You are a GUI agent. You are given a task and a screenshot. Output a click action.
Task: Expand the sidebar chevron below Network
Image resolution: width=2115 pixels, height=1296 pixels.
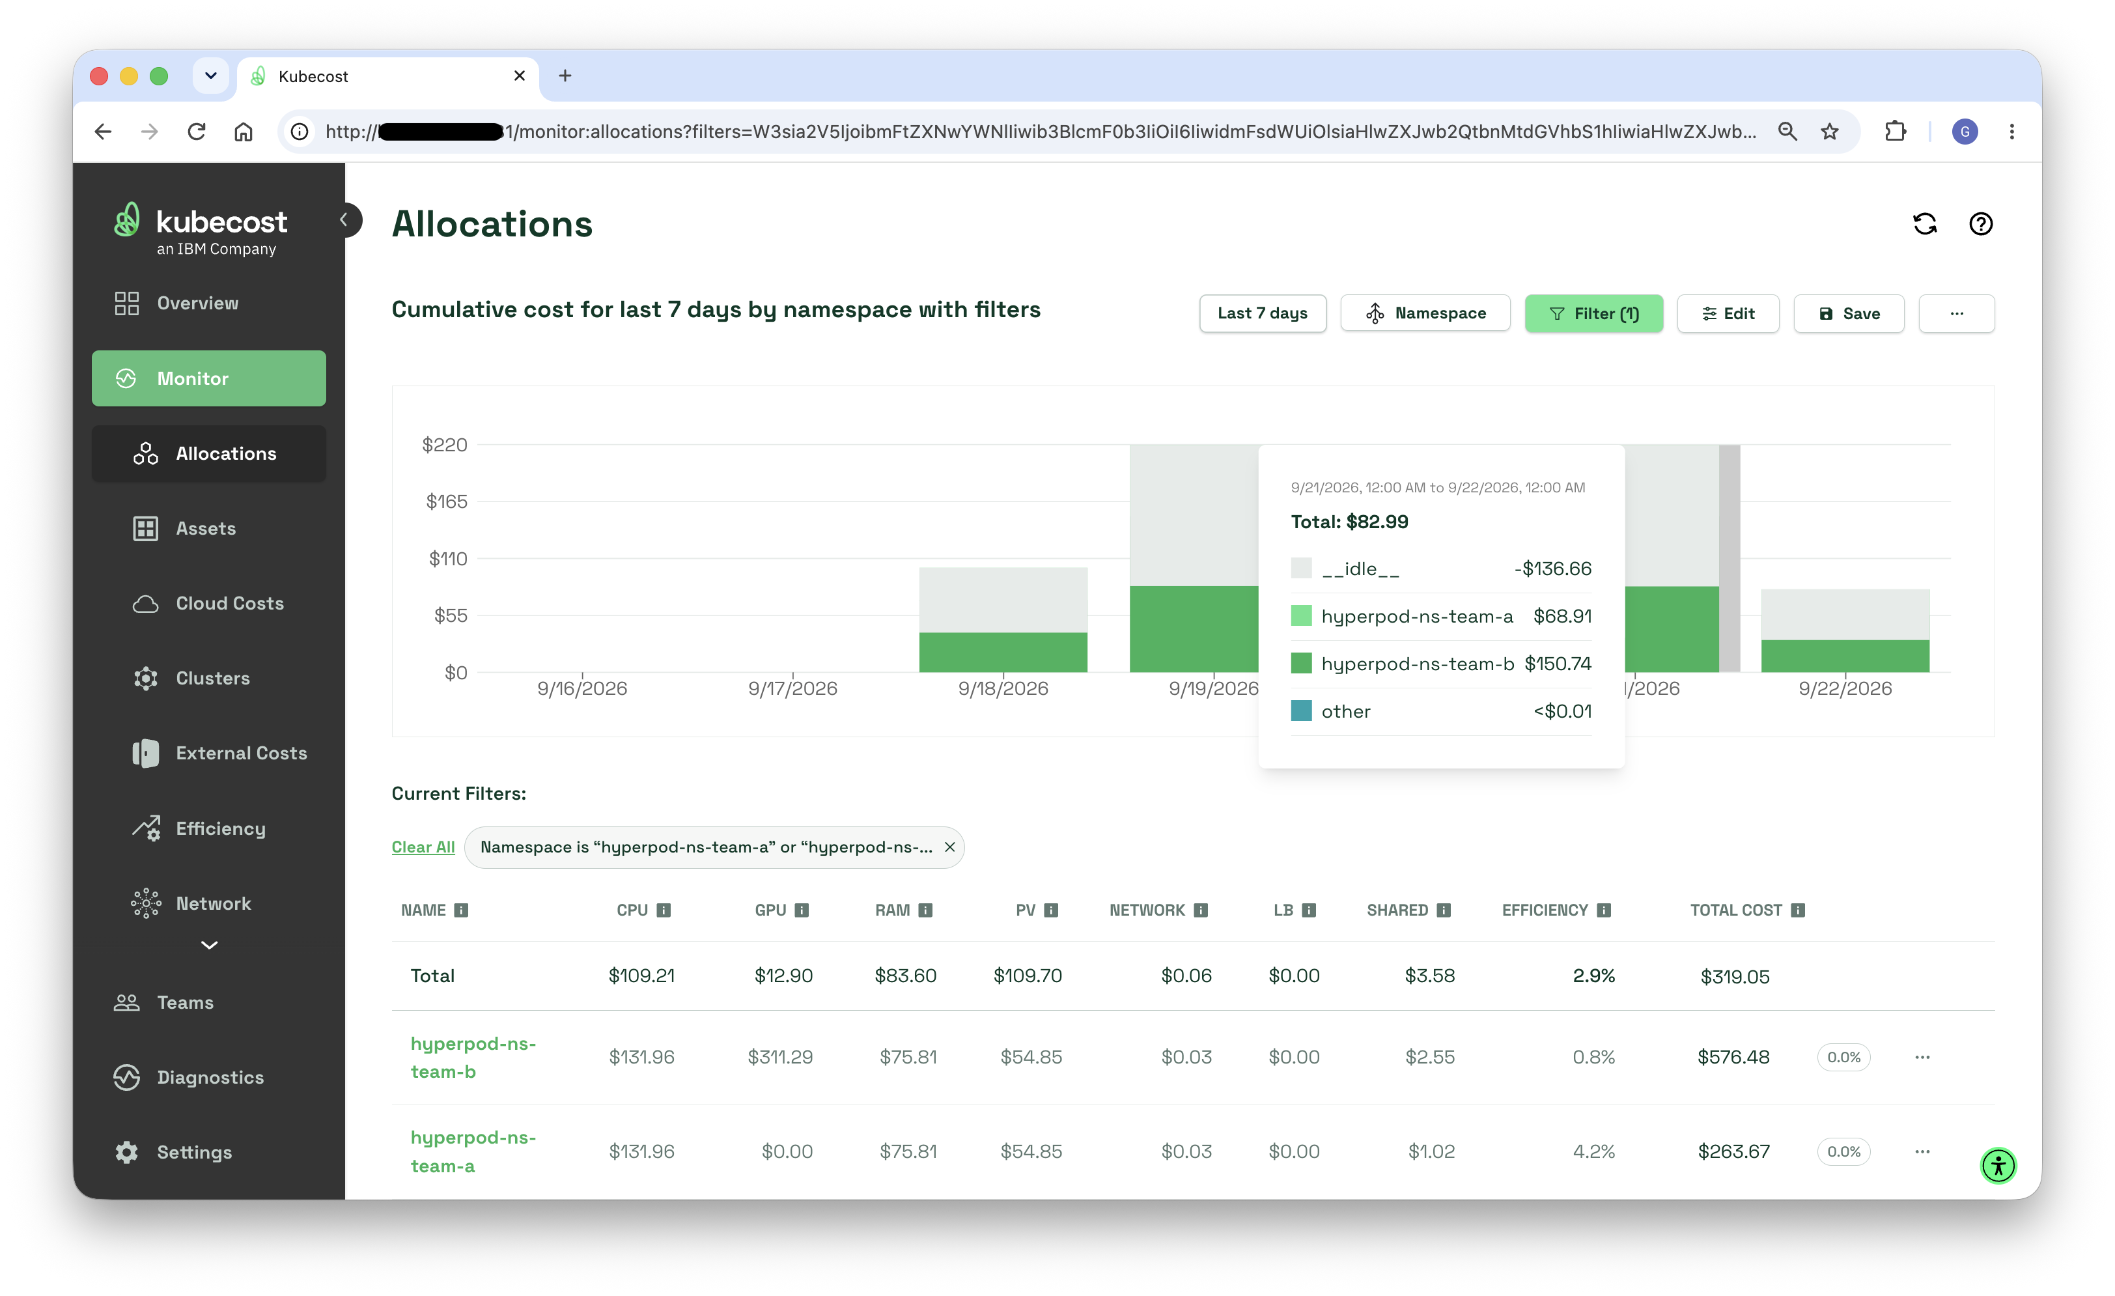pos(208,945)
